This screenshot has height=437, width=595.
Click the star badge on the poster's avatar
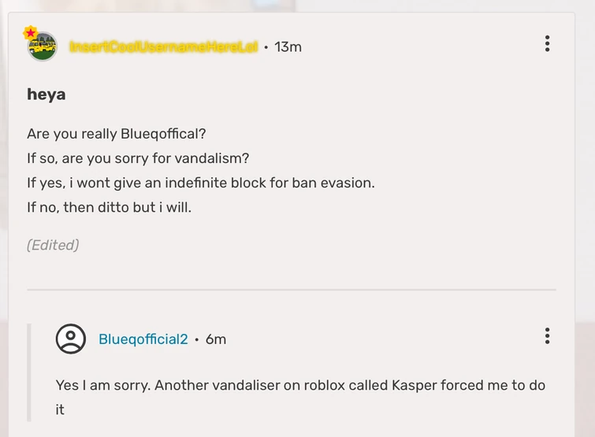click(x=31, y=33)
